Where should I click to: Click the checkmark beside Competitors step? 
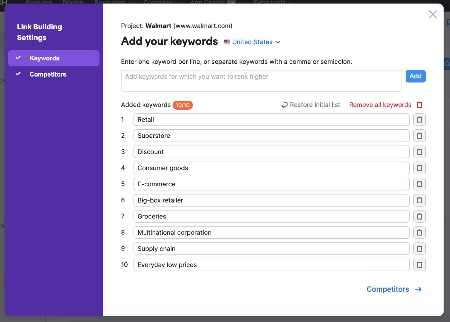18,74
